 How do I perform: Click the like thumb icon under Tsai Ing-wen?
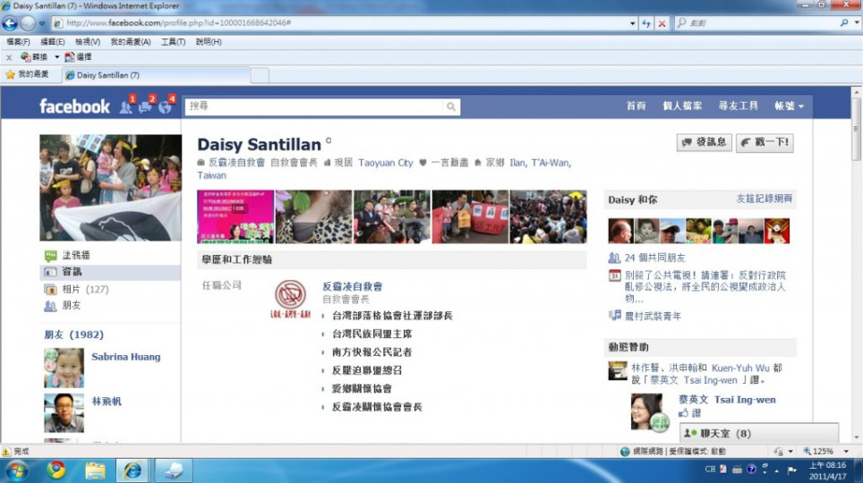tap(683, 414)
